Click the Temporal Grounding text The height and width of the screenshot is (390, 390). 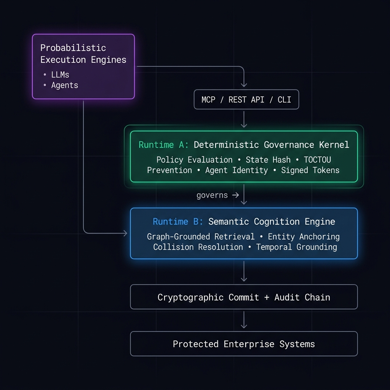click(x=296, y=247)
